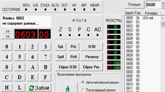This screenshot has width=165, height=92.
Task: Click the red data display 00
Action: click(x=45, y=34)
